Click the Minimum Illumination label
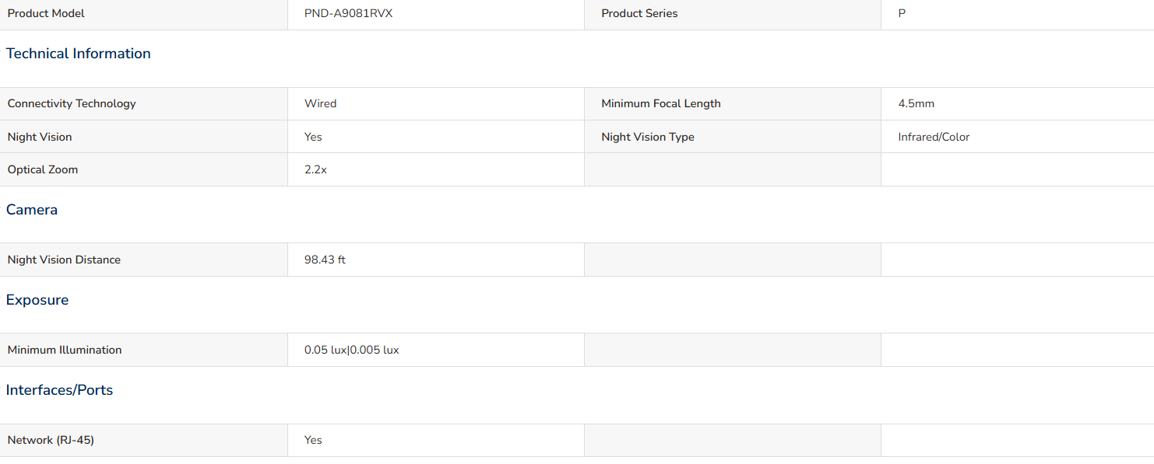This screenshot has width=1154, height=464. tap(65, 350)
